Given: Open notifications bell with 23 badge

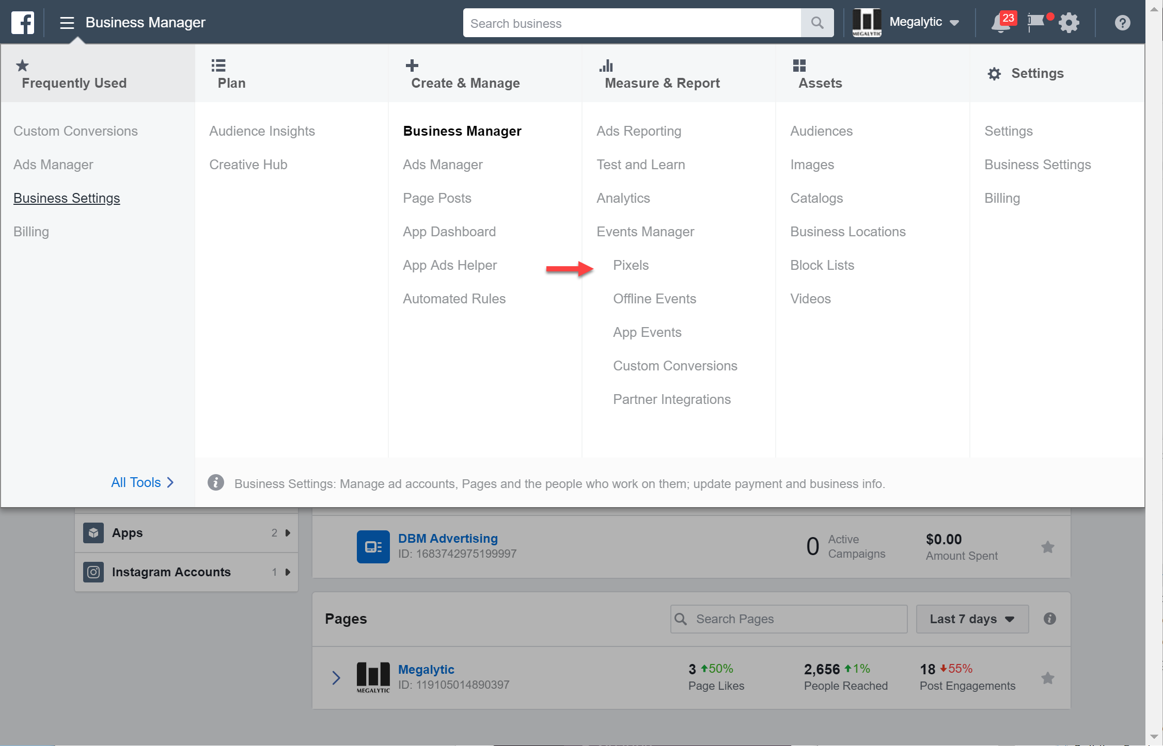Looking at the screenshot, I should [1001, 23].
